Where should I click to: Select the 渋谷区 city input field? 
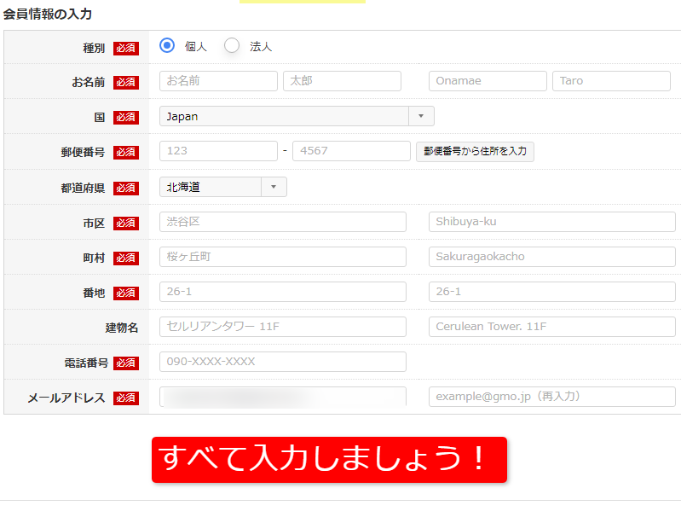click(x=282, y=222)
